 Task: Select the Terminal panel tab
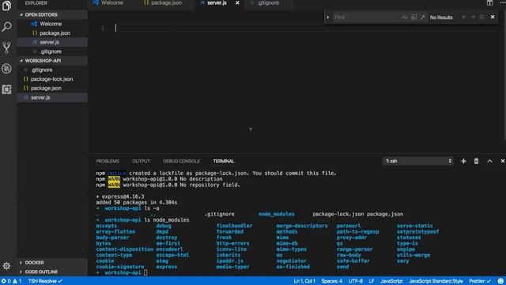coord(223,161)
